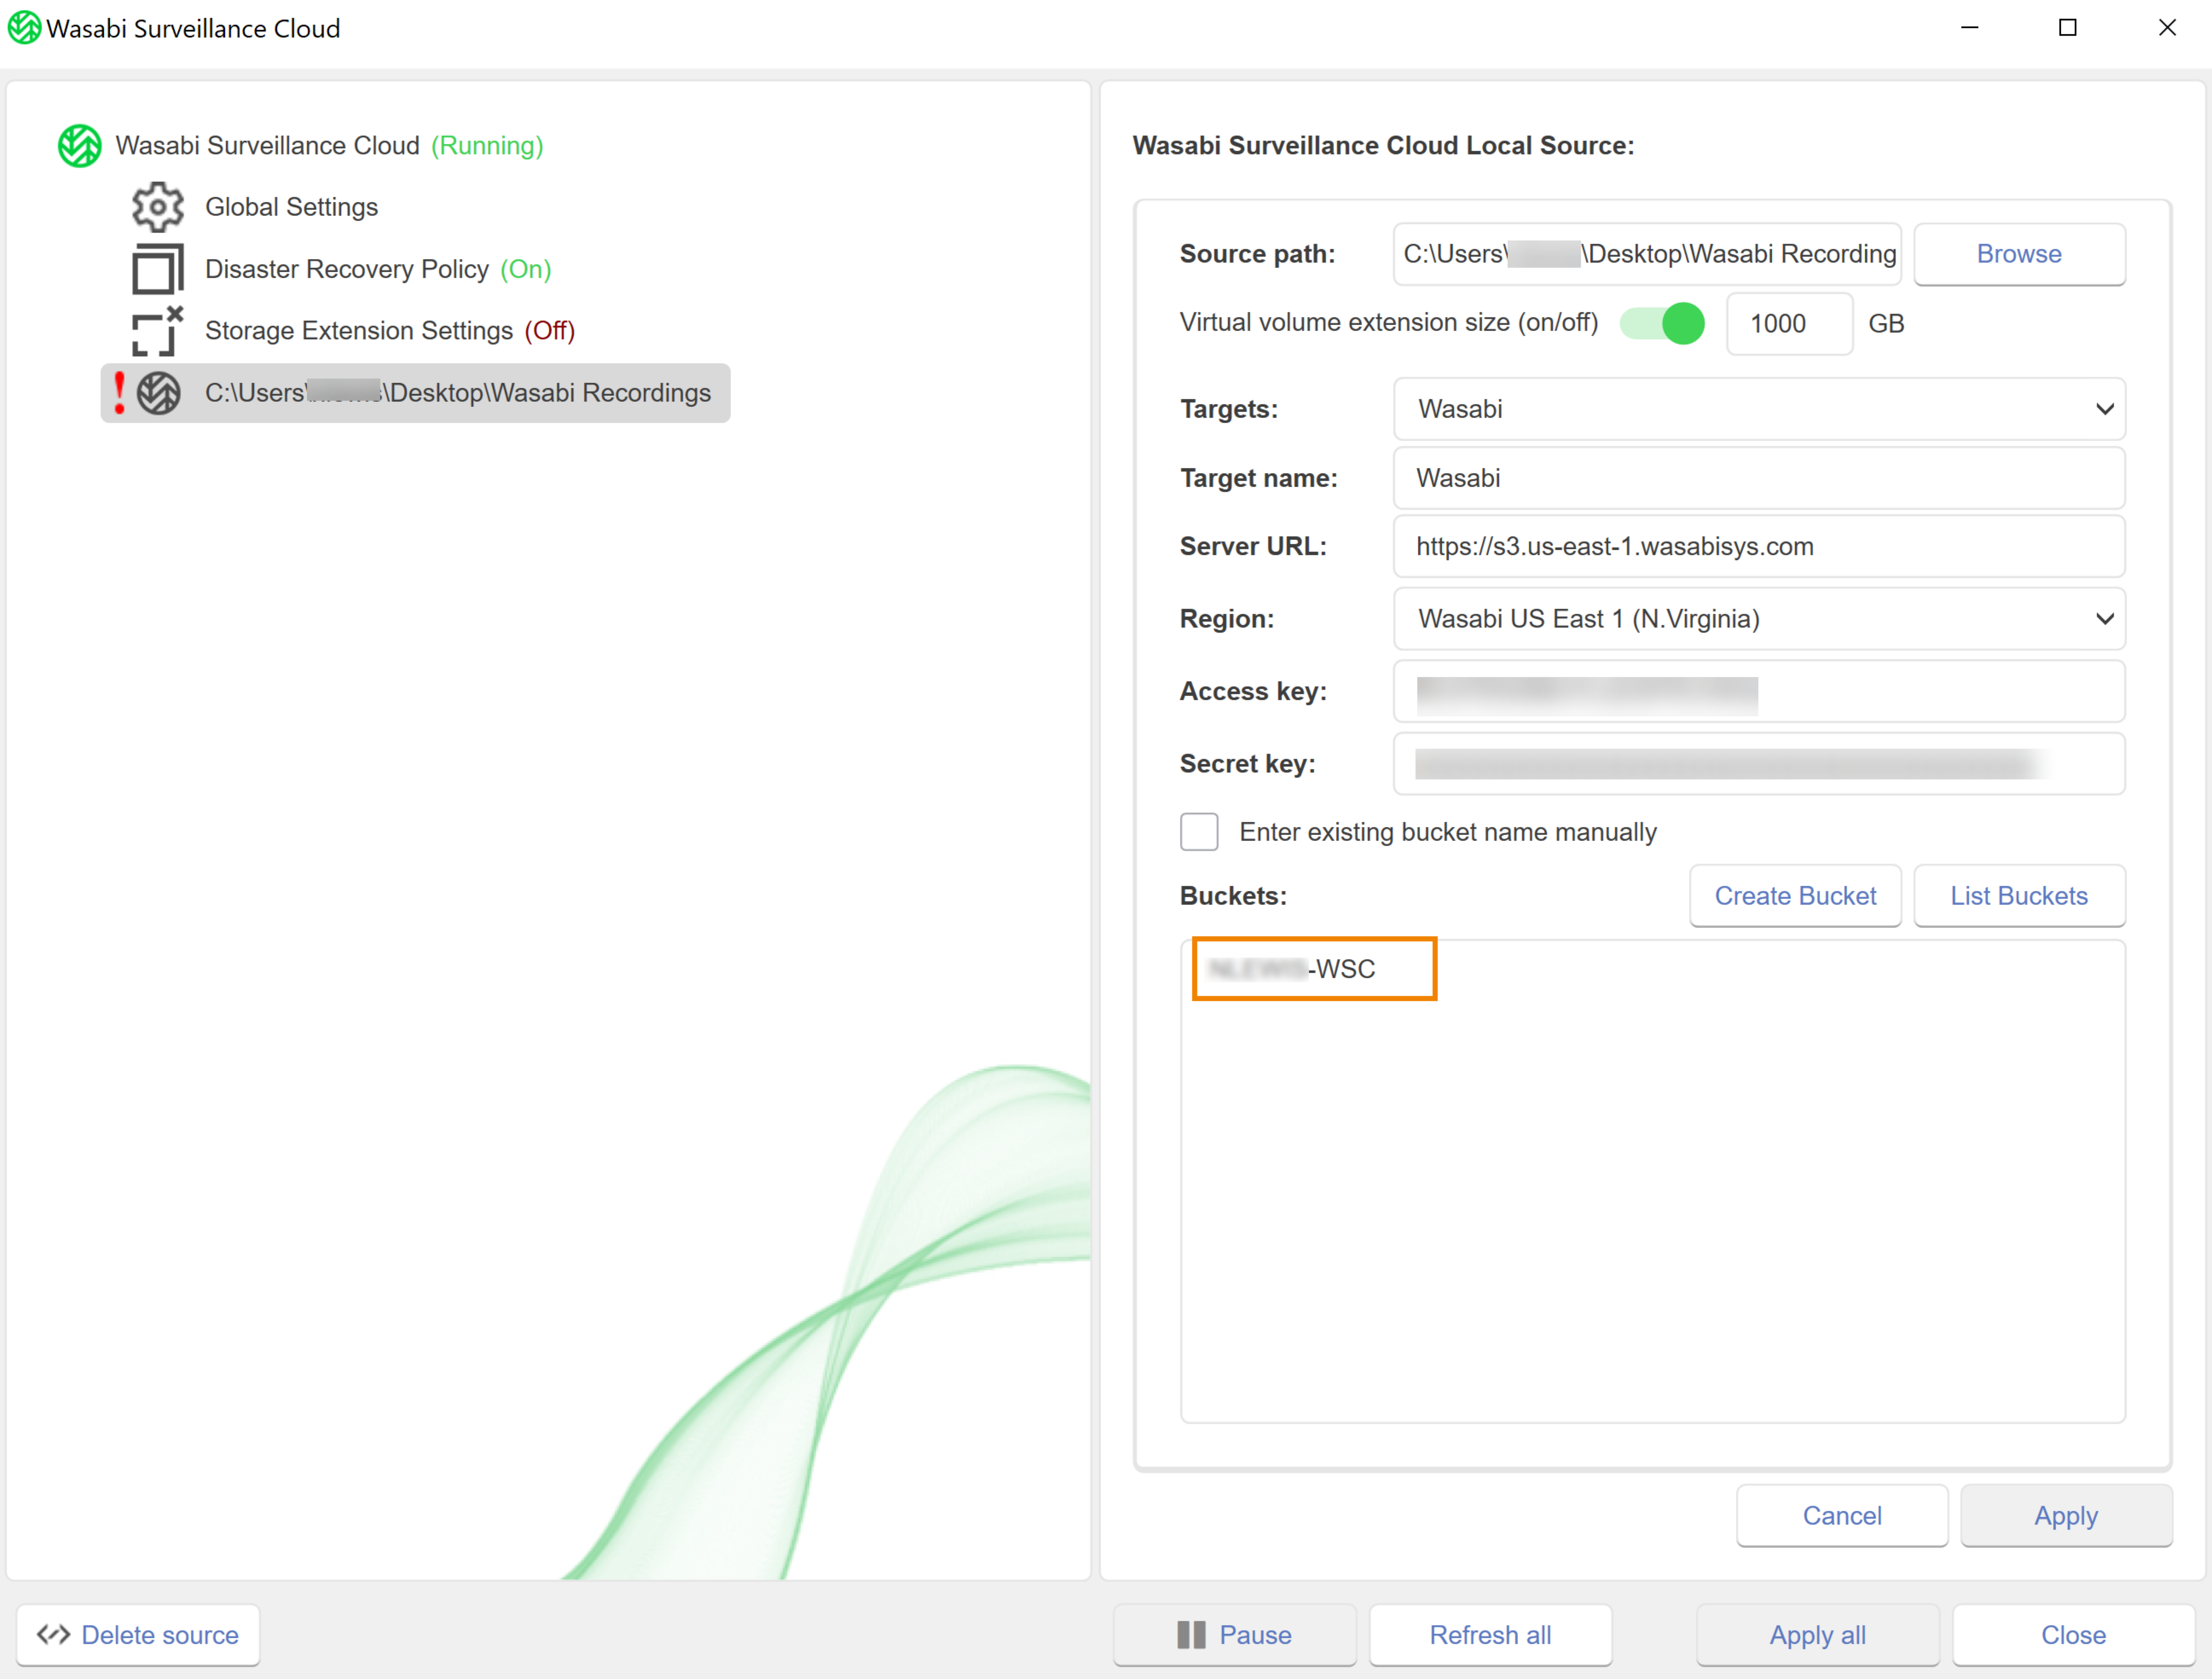The image size is (2212, 1679).
Task: Click the Disaster Recovery Policy copy icon
Action: click(158, 269)
